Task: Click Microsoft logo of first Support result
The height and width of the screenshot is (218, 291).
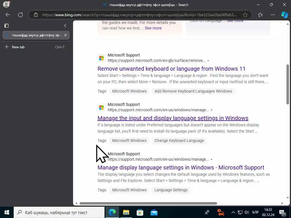Action: (101, 58)
